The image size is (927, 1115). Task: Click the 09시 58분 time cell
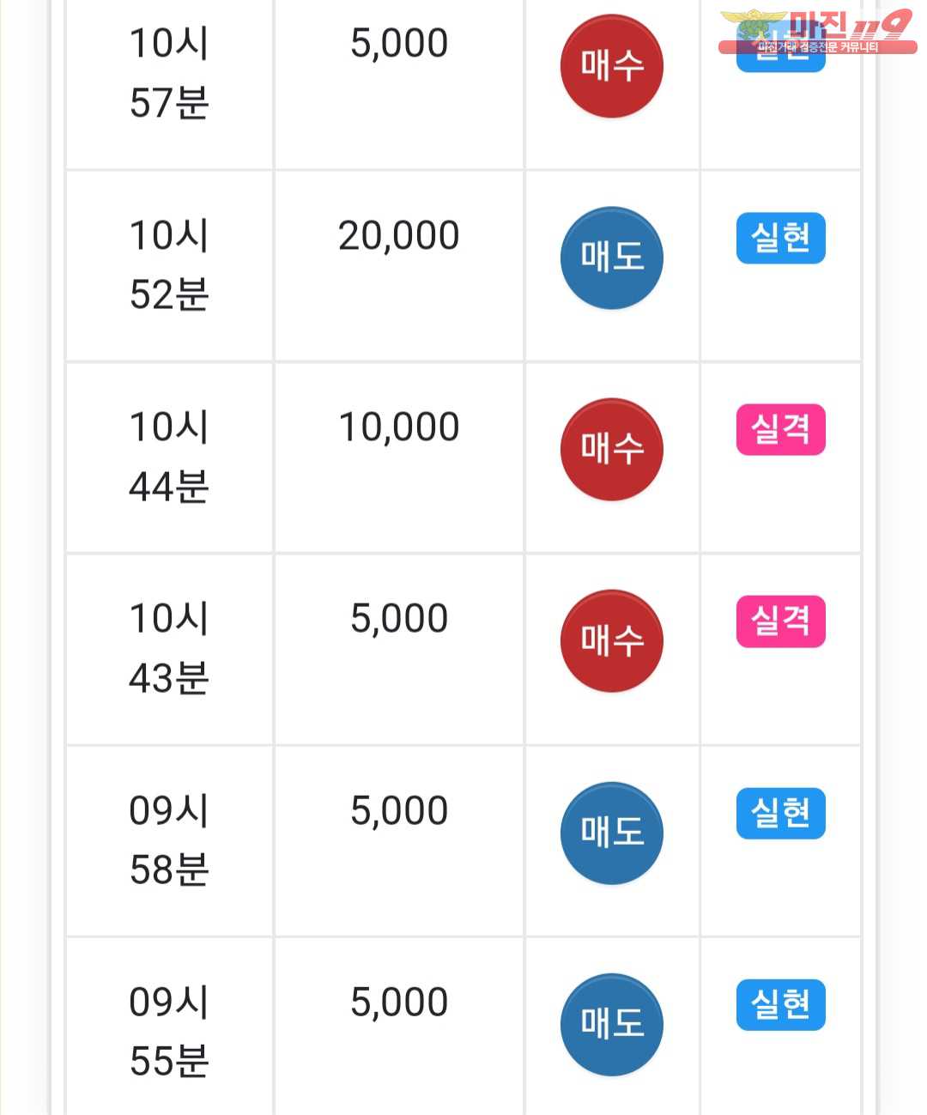click(169, 840)
